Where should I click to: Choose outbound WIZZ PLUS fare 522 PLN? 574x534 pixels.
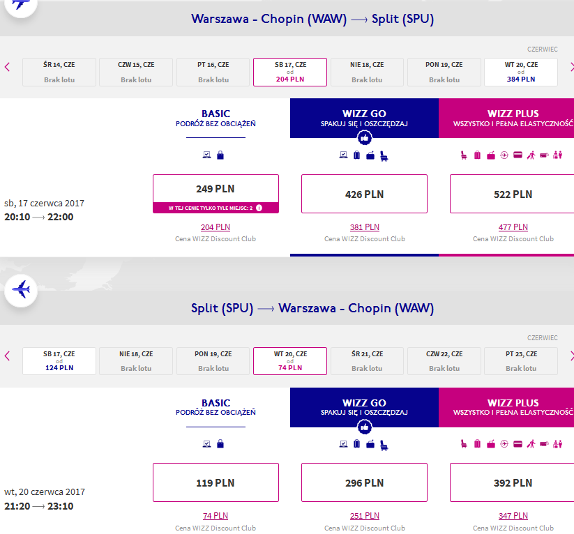pyautogui.click(x=513, y=194)
